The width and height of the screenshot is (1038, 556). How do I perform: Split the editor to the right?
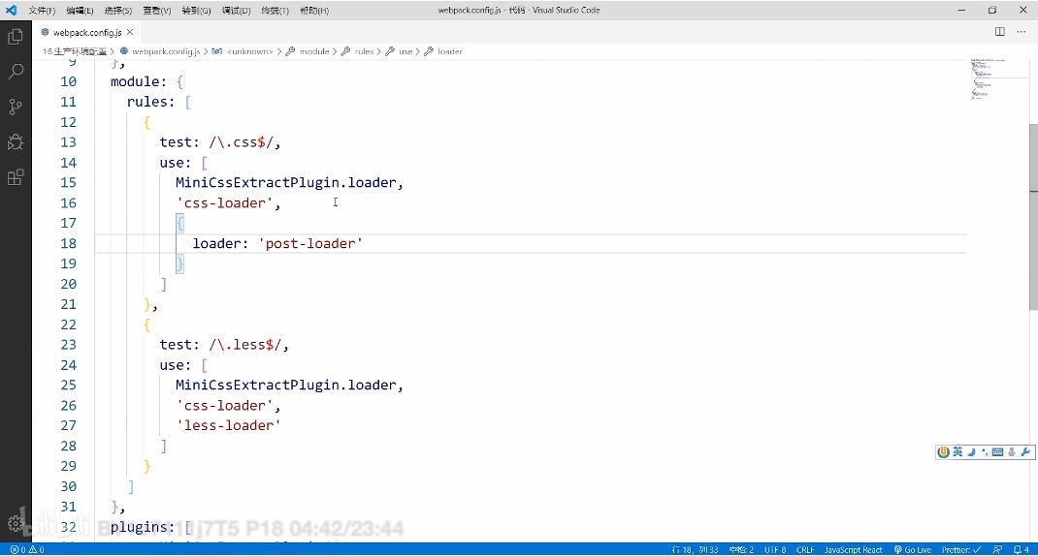point(999,32)
